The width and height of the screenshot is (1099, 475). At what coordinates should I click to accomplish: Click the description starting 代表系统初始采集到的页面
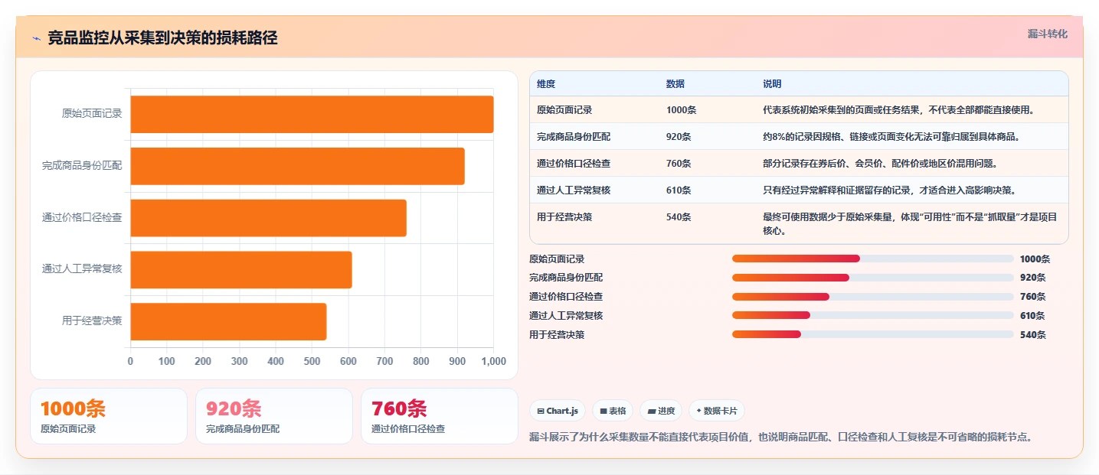[x=898, y=110]
